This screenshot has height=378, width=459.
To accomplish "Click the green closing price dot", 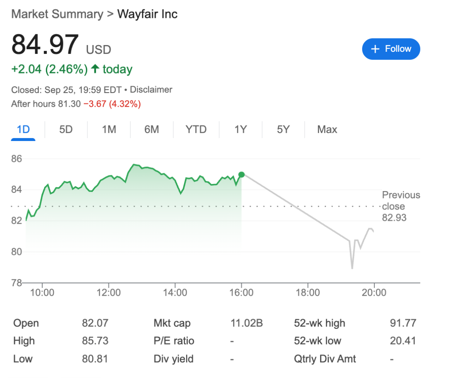I will [241, 175].
